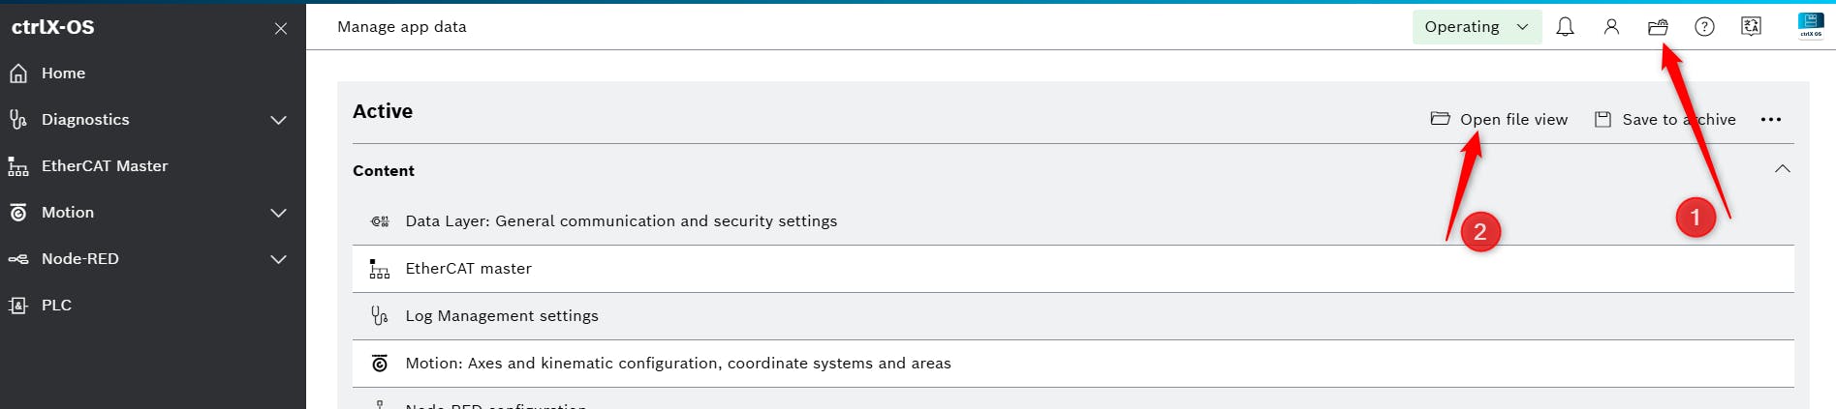Select the EtherCAT master content row
The height and width of the screenshot is (409, 1836).
[468, 269]
